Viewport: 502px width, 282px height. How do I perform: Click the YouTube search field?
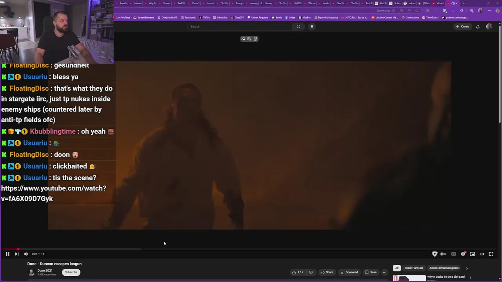(240, 26)
